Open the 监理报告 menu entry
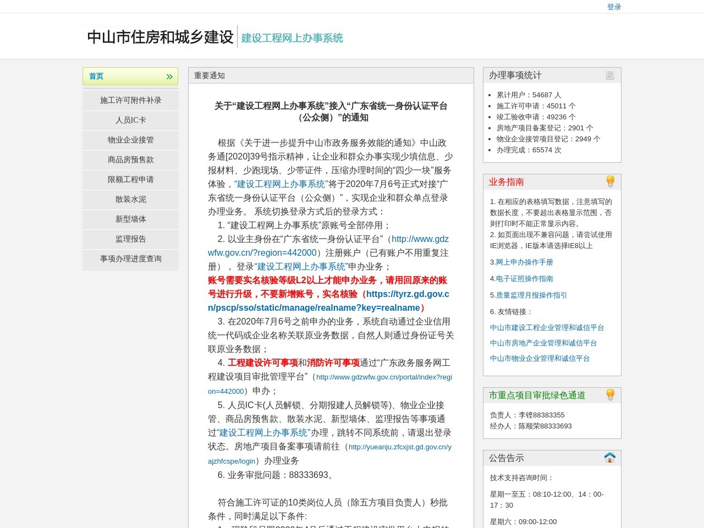 pos(130,239)
